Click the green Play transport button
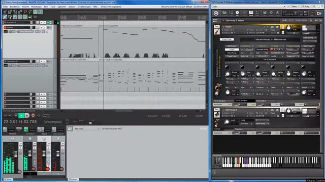 pyautogui.click(x=21, y=116)
